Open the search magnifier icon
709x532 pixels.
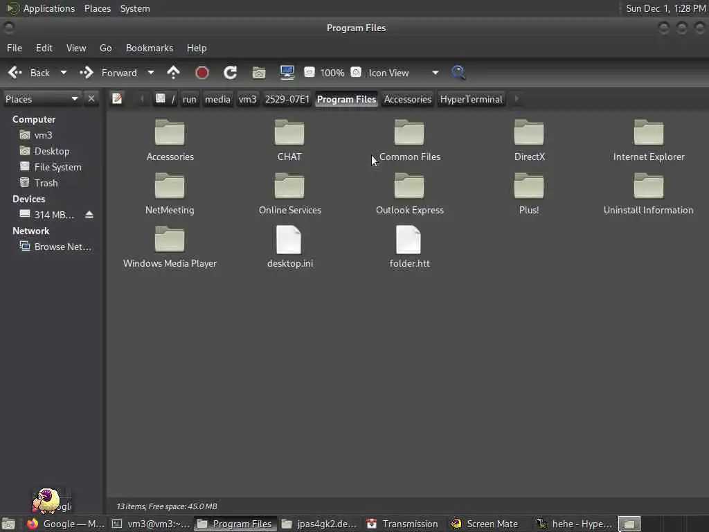coord(458,72)
